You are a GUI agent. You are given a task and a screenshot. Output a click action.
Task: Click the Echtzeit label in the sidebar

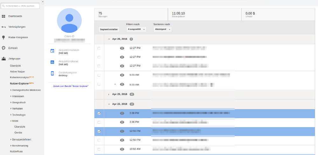(x=13, y=48)
